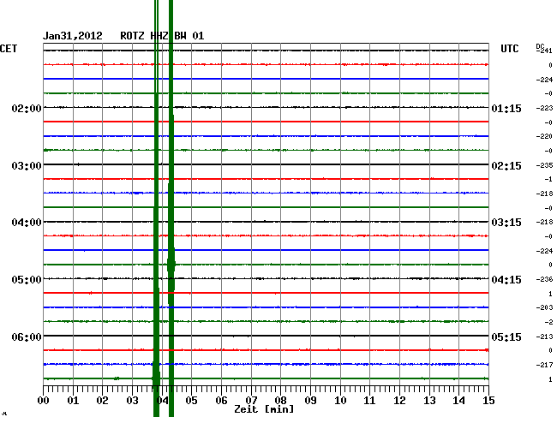Select the 02:00 CET time label

[27, 108]
